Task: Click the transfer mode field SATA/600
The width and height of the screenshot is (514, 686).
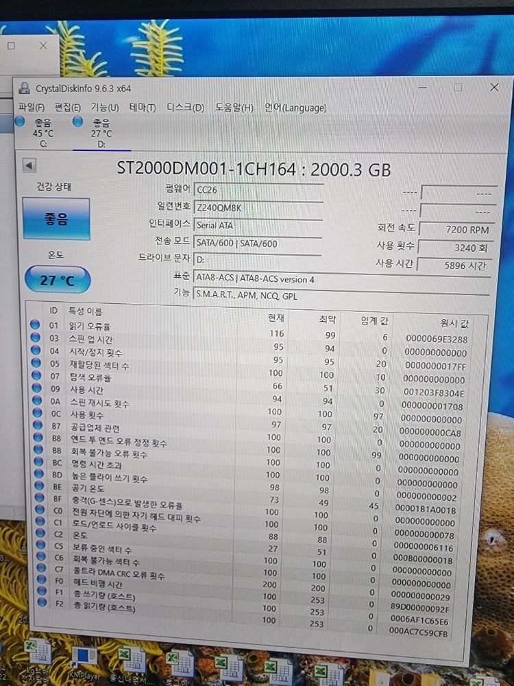Action: (x=258, y=244)
